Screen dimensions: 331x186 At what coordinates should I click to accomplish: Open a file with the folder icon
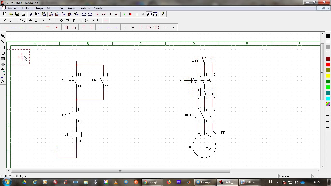point(11,14)
